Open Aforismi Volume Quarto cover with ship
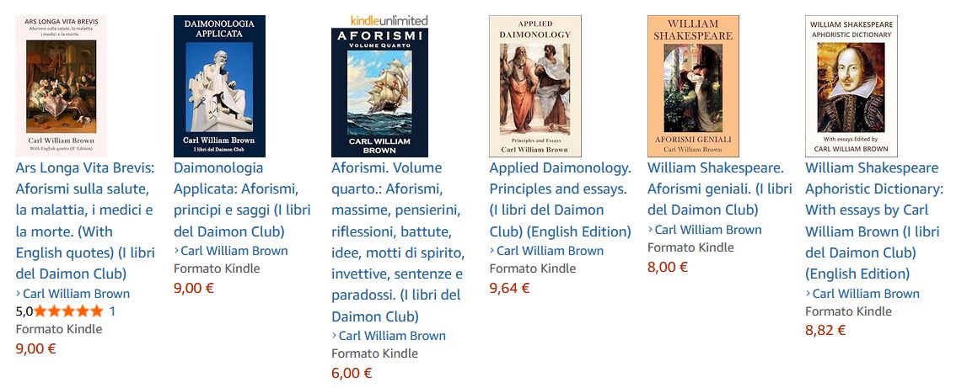The width and height of the screenshot is (956, 388). coord(378,92)
